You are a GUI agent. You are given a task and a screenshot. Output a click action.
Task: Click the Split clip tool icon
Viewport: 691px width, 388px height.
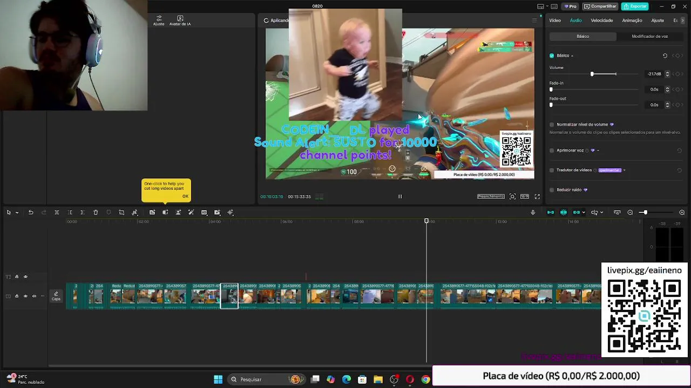[57, 212]
